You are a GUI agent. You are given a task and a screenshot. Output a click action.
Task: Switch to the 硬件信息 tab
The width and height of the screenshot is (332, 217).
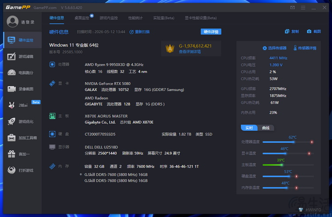[57, 18]
